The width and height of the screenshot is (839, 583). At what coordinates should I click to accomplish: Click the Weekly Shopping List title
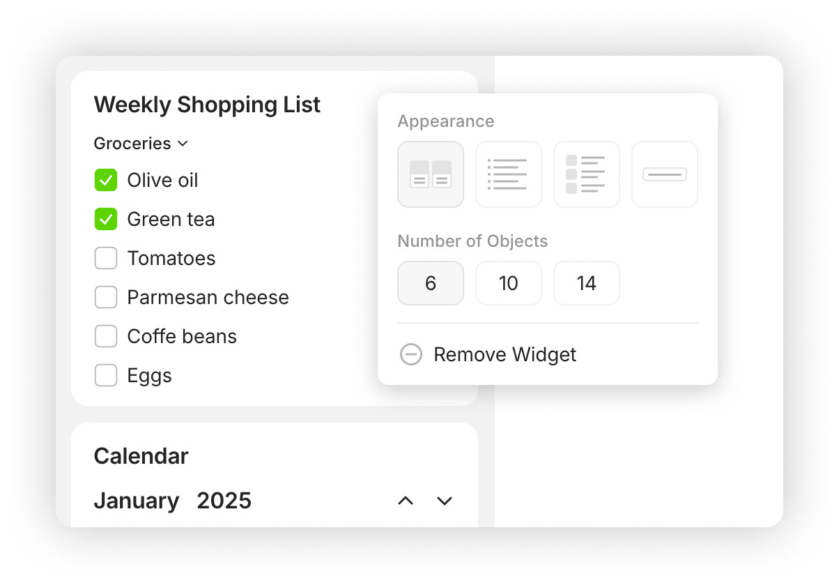tap(207, 105)
